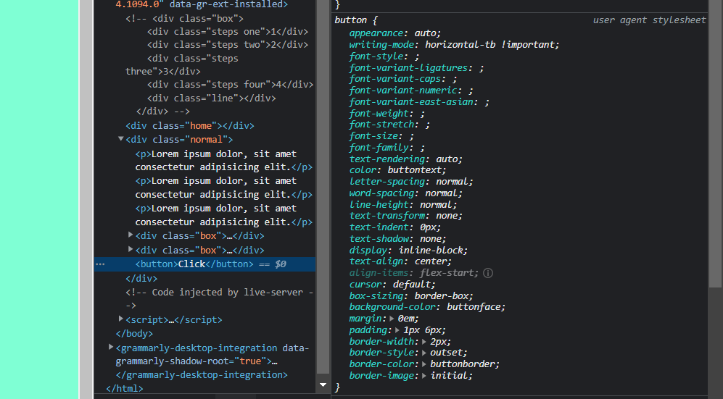This screenshot has width=723, height=399.
Task: Click the cursor: default declaration
Action: point(392,284)
